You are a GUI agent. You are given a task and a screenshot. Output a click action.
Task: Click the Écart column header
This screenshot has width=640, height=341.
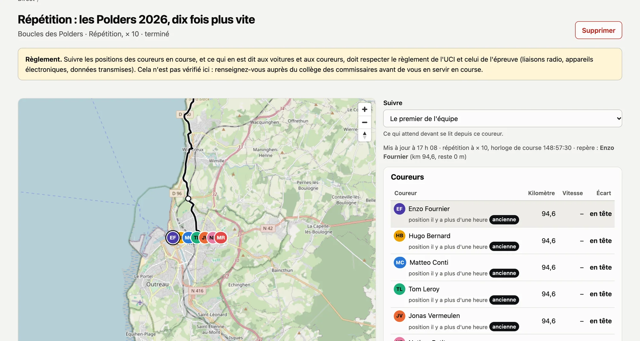[604, 193]
